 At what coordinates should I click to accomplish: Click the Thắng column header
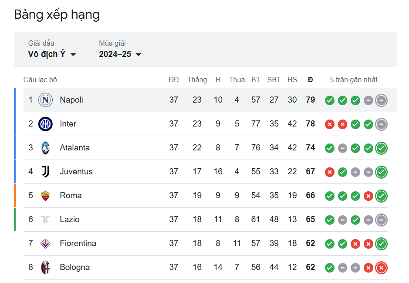tap(197, 80)
